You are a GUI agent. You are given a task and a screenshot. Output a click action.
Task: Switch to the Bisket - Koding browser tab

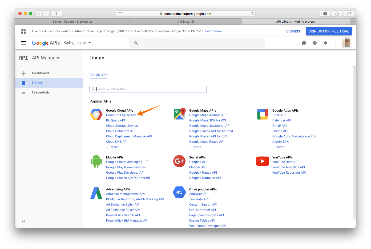tap(72, 22)
